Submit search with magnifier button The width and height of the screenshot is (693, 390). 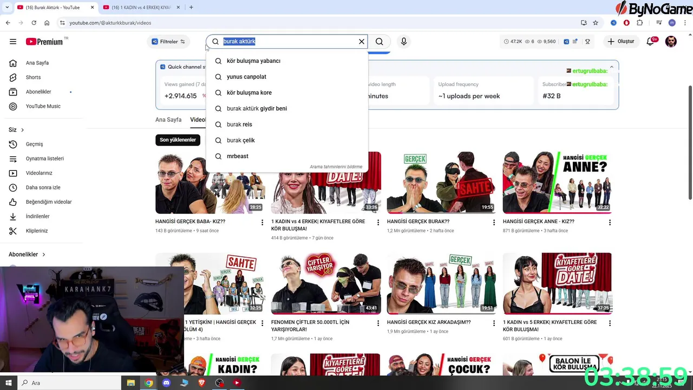pos(380,42)
